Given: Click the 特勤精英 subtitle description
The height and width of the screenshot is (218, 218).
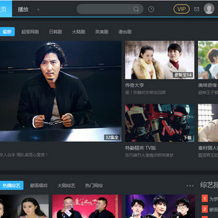Looking at the screenshot, I should pos(149,155).
